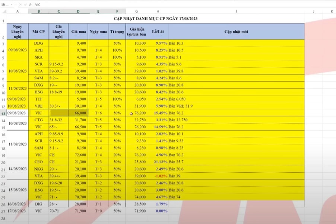Click the VRE stock code cell
Screen dimensions: 336x224
coord(39,106)
